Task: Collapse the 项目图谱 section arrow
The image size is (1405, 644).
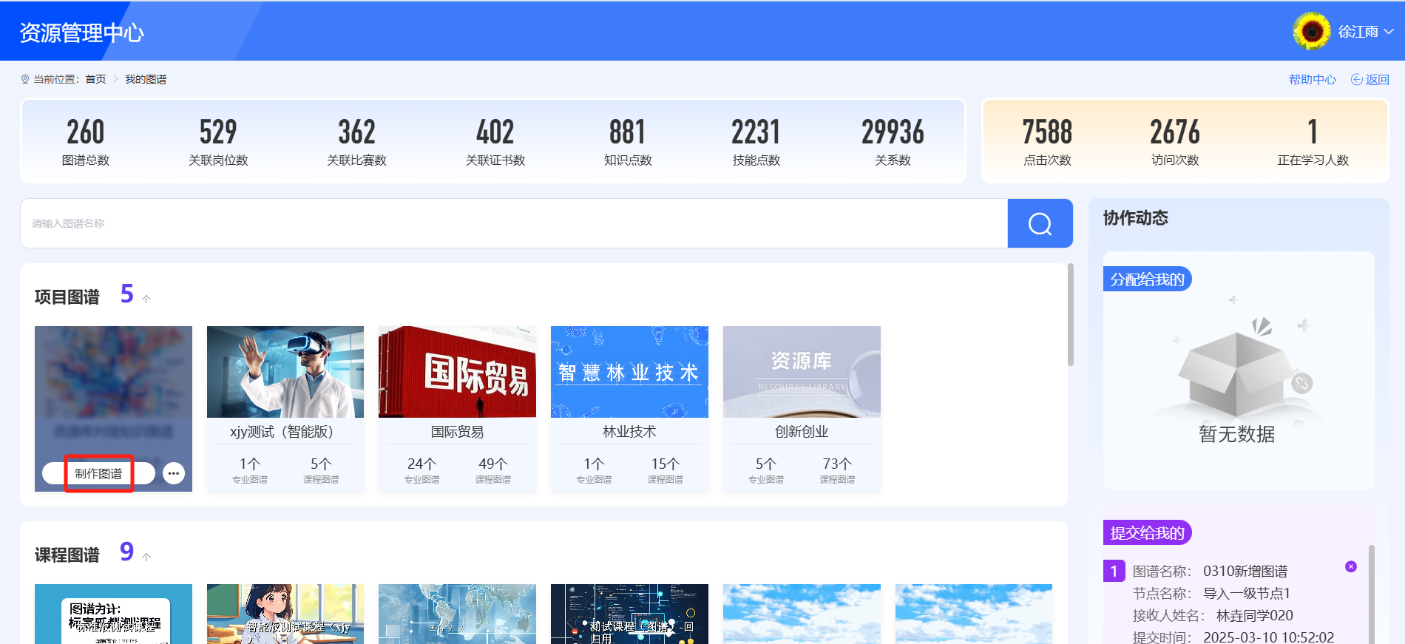Action: coord(146,299)
